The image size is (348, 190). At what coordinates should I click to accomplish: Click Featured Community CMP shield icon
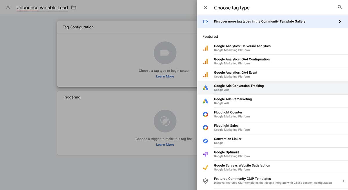point(205,181)
